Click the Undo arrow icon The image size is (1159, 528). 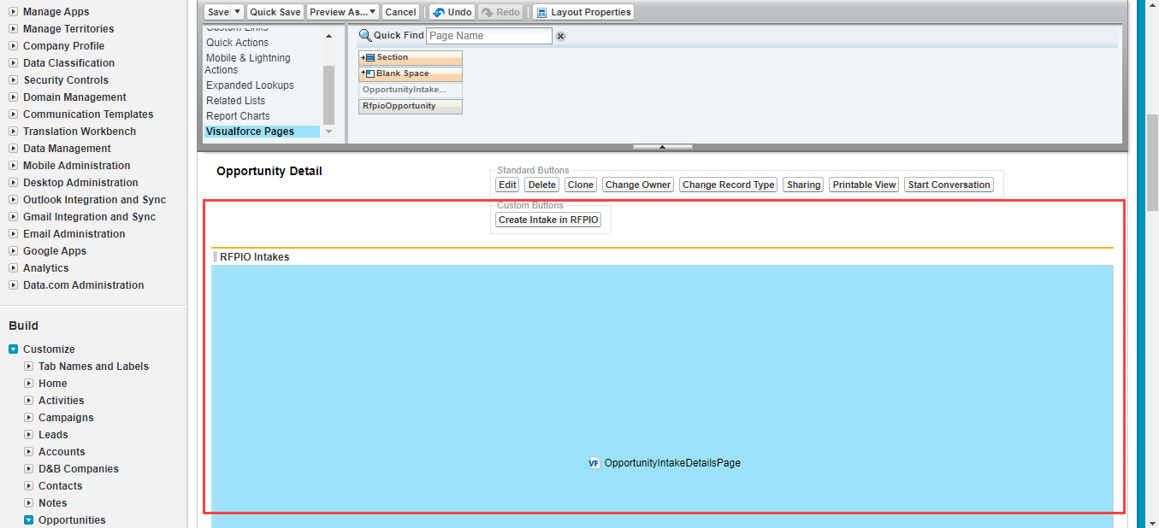438,12
